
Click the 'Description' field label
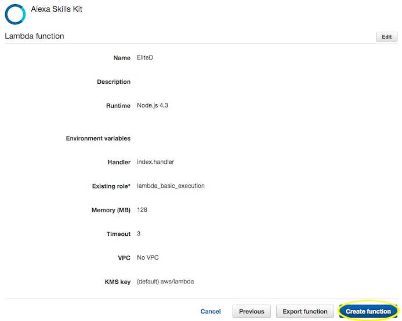[114, 82]
